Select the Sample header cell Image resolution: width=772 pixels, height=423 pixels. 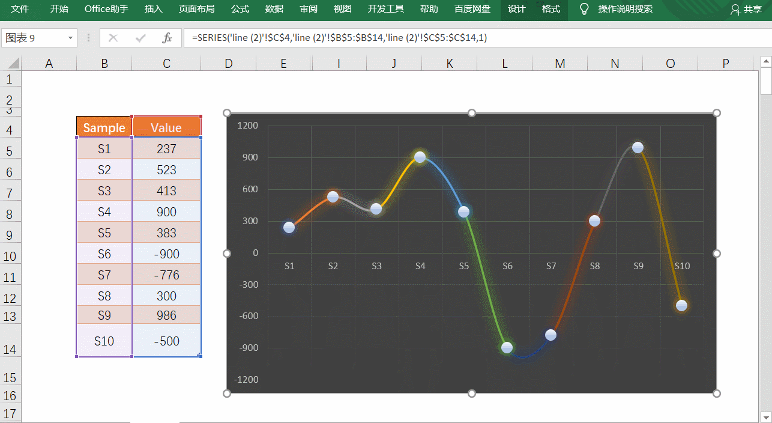click(x=104, y=127)
